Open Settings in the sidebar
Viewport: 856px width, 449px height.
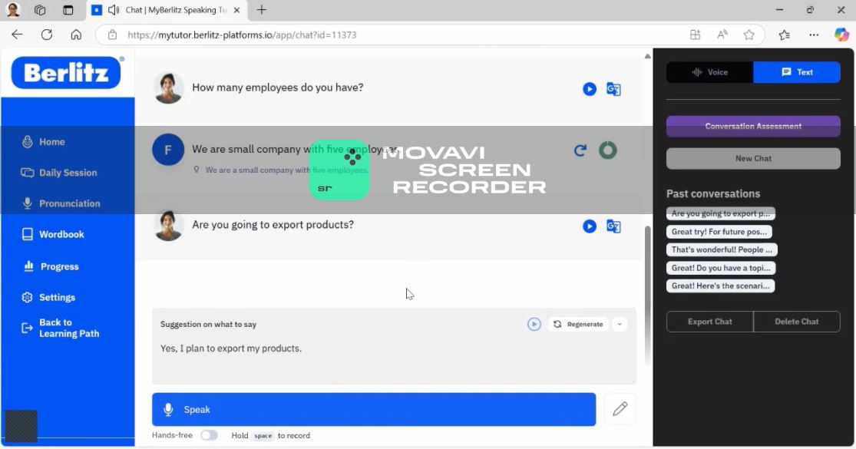48,297
